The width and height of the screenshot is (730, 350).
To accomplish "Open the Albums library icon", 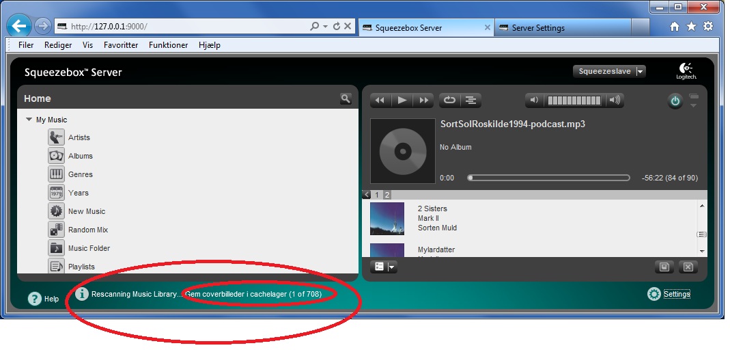I will 56,156.
